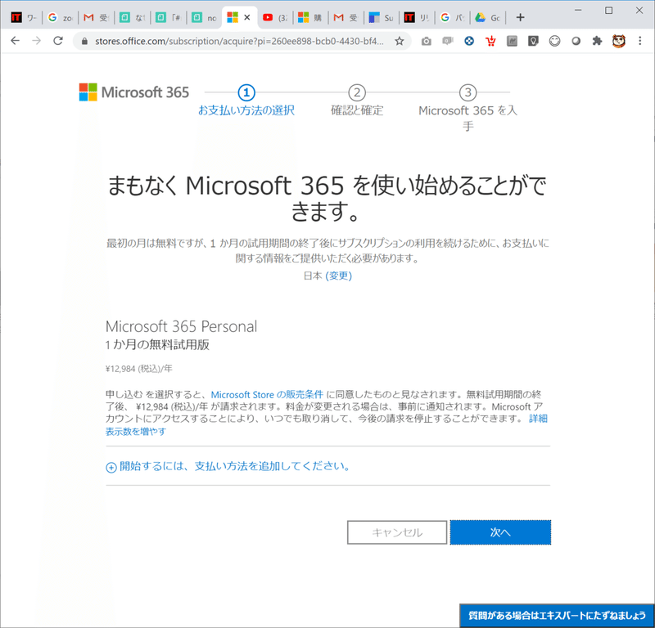Open the extensions puzzle piece menu
Viewport: 655px width, 628px height.
coord(598,41)
